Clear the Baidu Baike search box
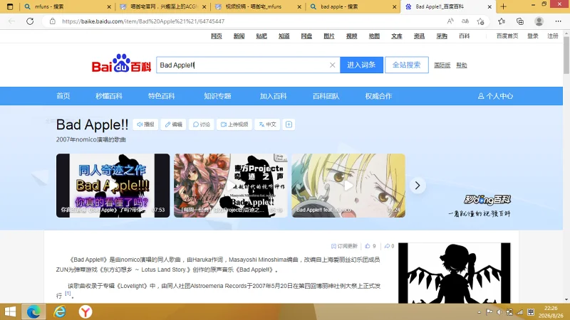Screen dimensions: 570x320 (332, 65)
